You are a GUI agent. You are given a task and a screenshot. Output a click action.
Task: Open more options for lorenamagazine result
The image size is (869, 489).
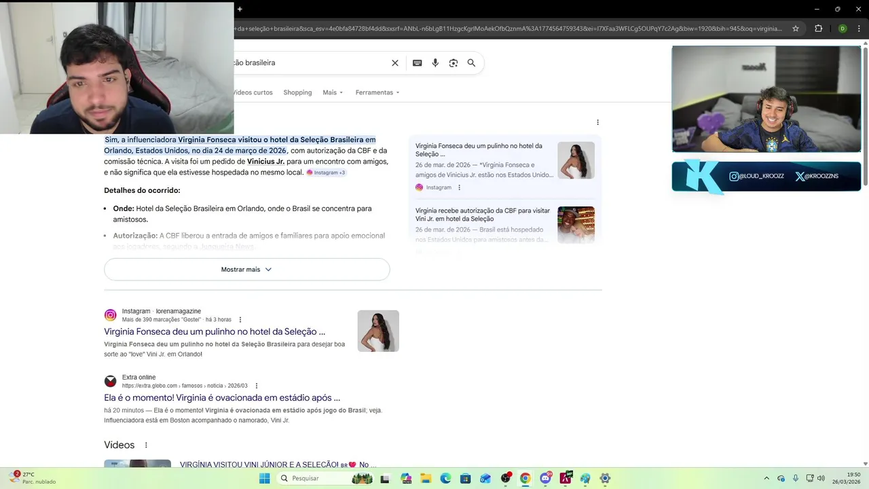click(240, 320)
